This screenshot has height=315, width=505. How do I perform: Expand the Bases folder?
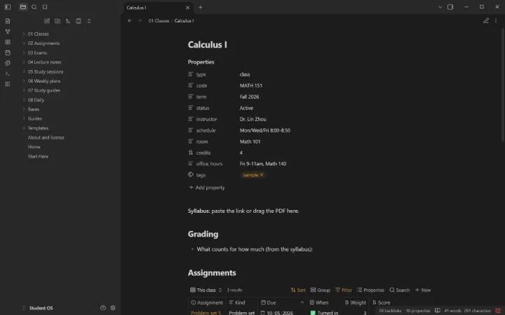coord(24,109)
